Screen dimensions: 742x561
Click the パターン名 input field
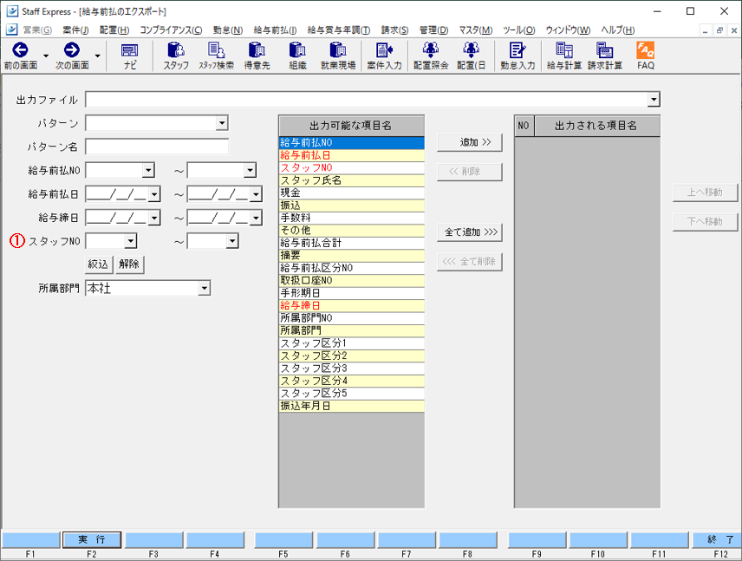[157, 147]
